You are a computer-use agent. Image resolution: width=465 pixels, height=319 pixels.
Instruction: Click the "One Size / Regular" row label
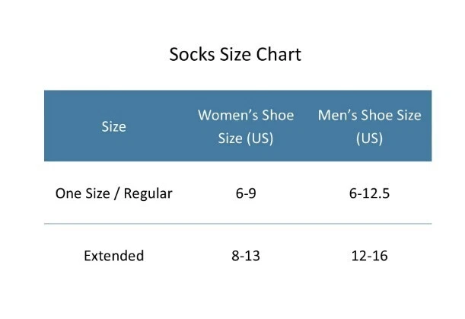coord(113,193)
